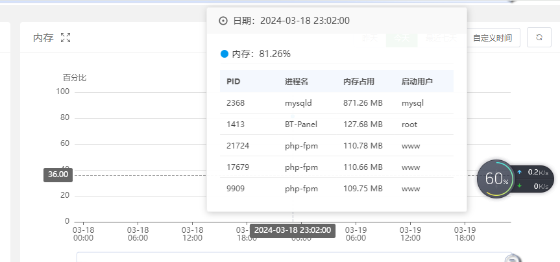This screenshot has height=262, width=560.
Task: Open the 自定义时间 time picker
Action: [x=493, y=38]
